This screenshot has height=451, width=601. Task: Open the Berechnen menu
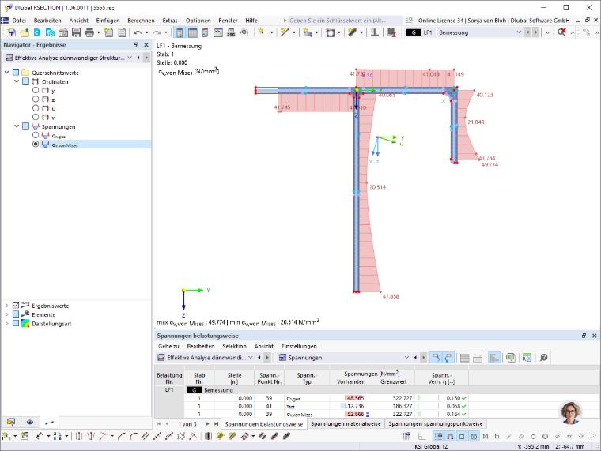click(141, 21)
